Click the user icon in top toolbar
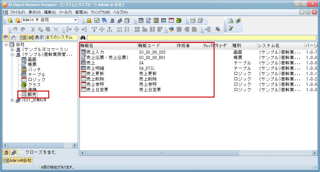The width and height of the screenshot is (320, 172). [89, 21]
